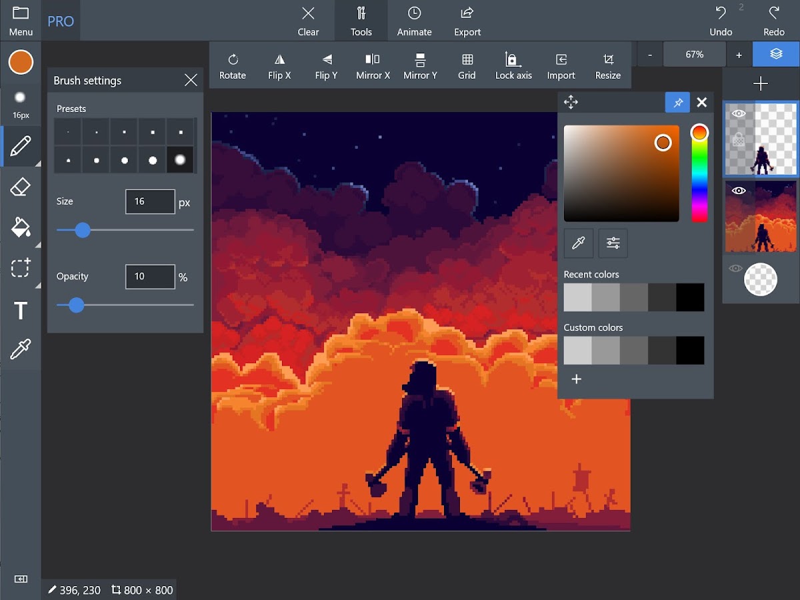Click the Flip X icon
800x600 pixels.
pyautogui.click(x=279, y=66)
